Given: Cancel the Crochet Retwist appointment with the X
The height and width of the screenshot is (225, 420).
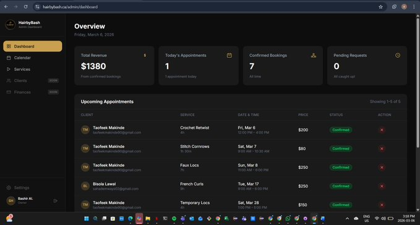Looking at the screenshot, I should [382, 130].
